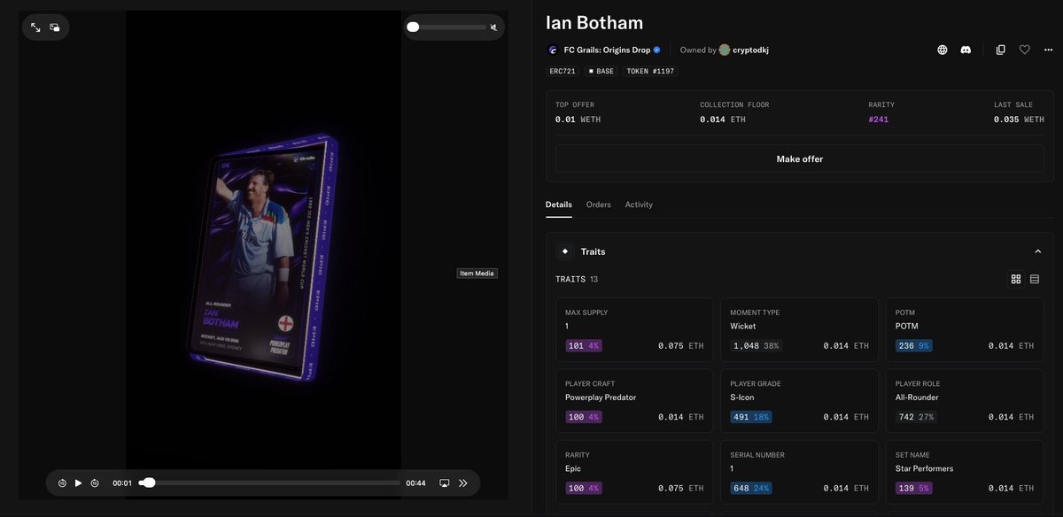Click the 236 9% badge in POTM

(913, 345)
